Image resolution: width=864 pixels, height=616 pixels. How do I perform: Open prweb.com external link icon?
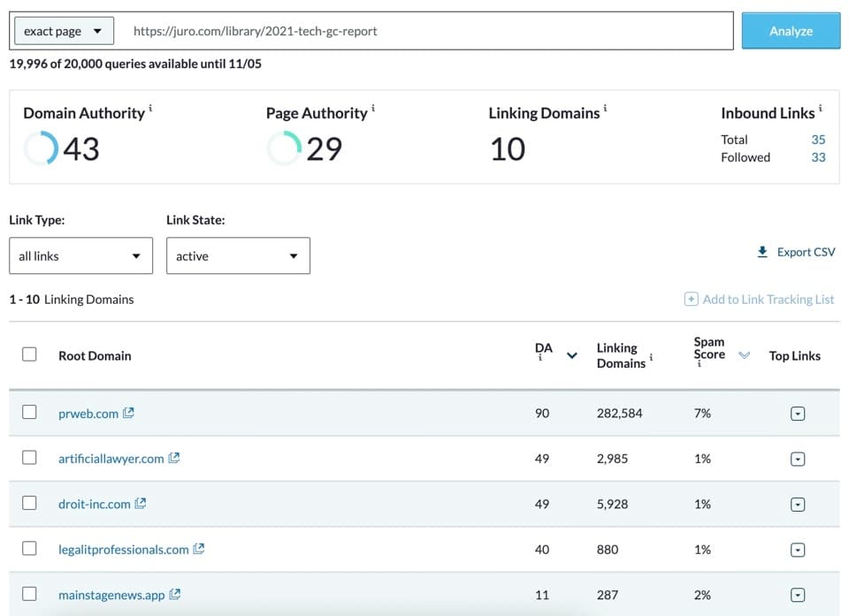[x=129, y=413]
